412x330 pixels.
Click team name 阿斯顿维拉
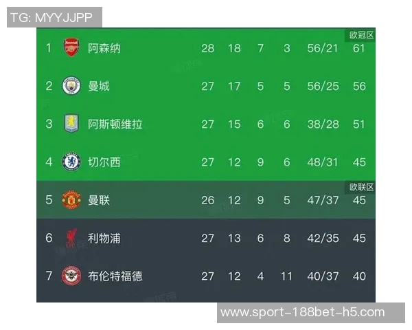click(115, 124)
